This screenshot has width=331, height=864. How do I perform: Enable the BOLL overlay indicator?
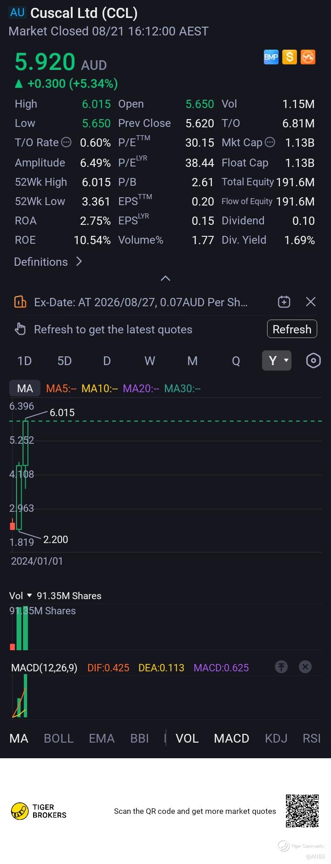58,738
